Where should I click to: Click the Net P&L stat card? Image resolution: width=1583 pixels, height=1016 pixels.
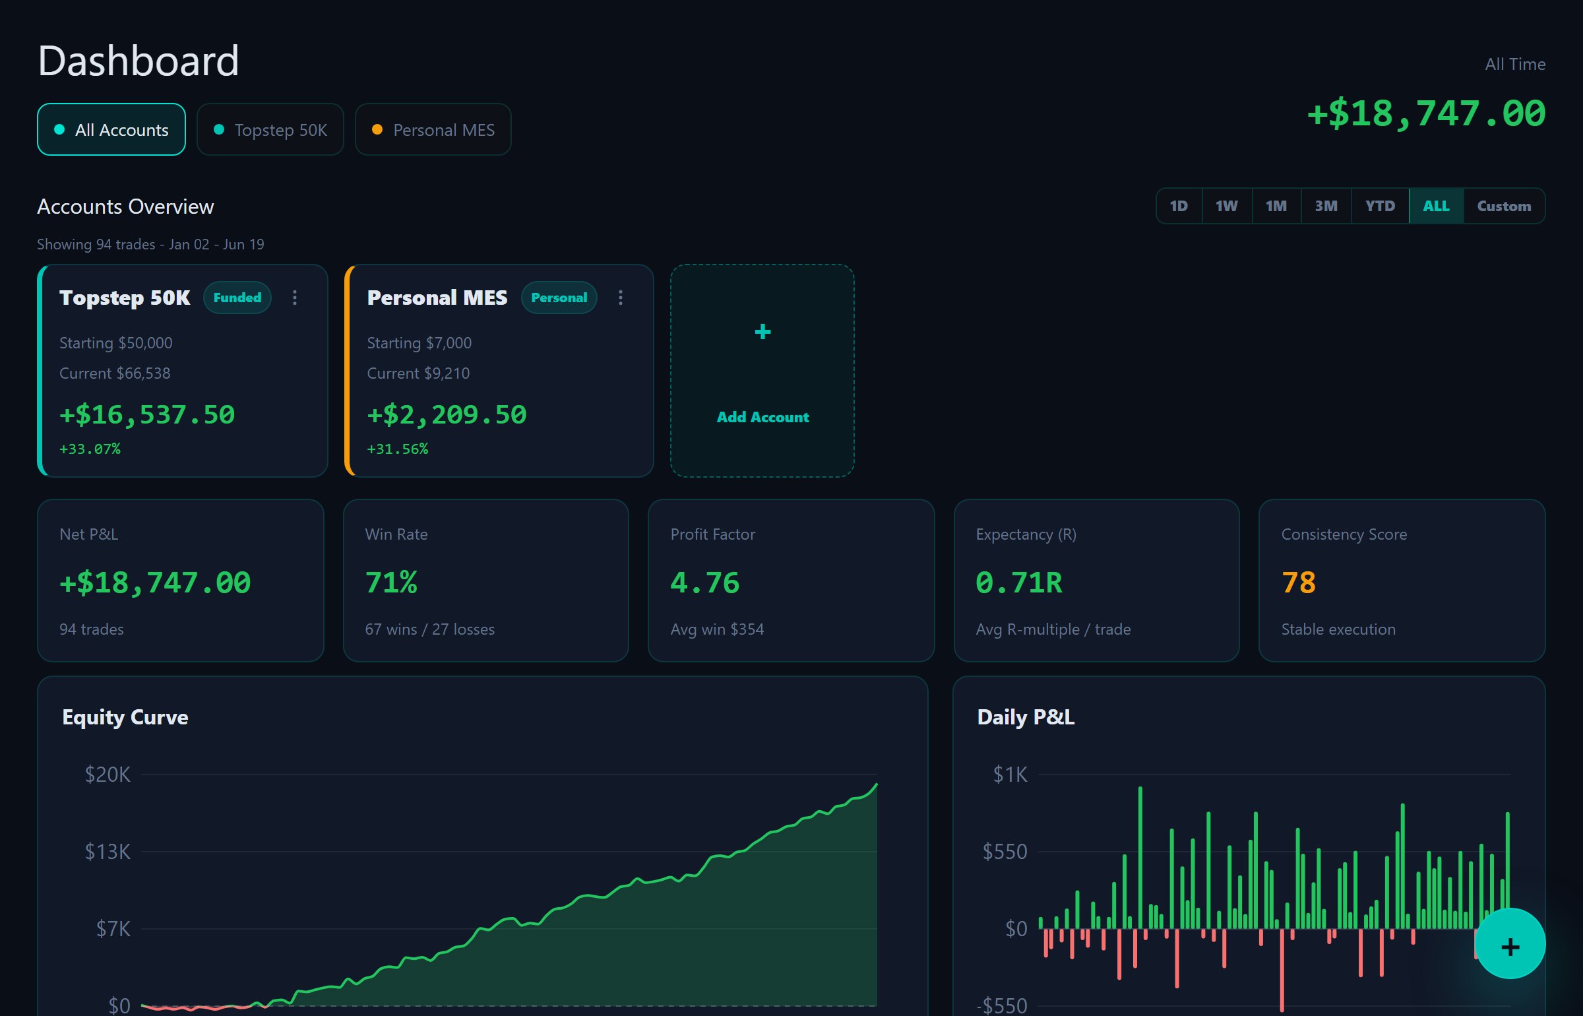click(x=181, y=581)
